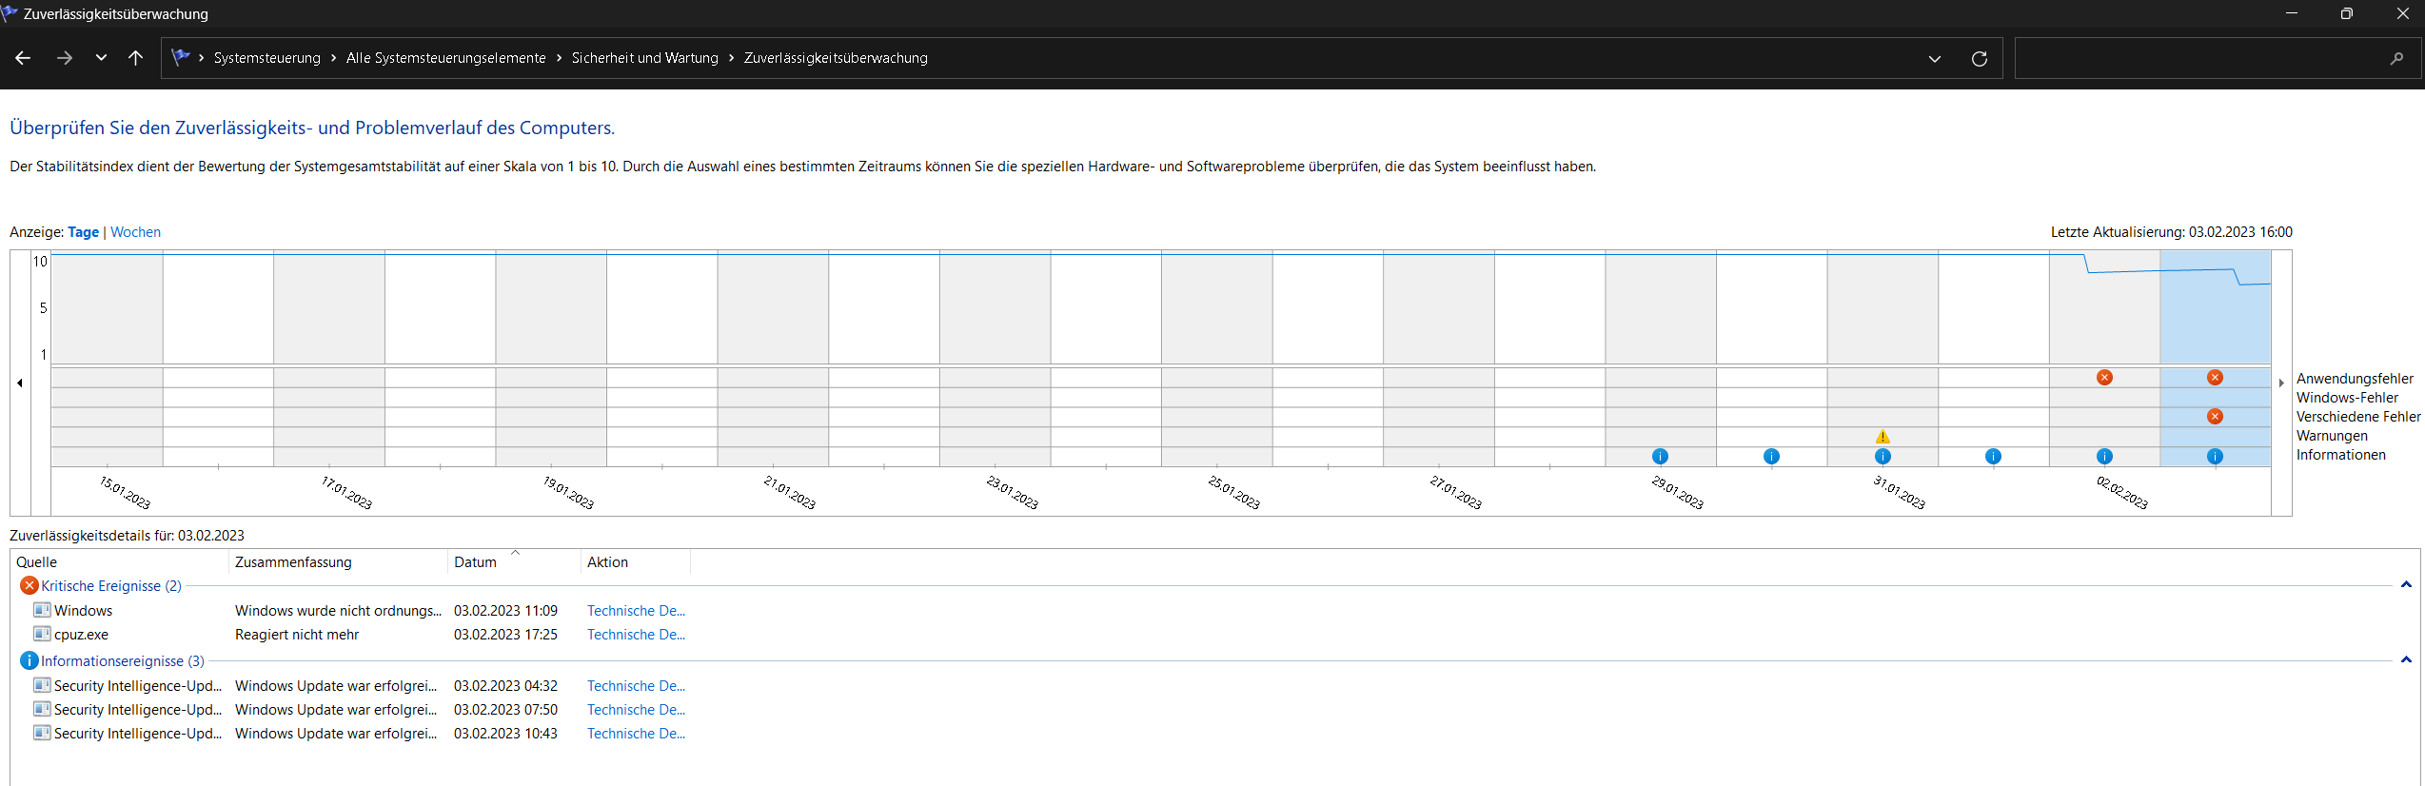
Task: Switch chart view to Wochen
Action: pos(135,232)
